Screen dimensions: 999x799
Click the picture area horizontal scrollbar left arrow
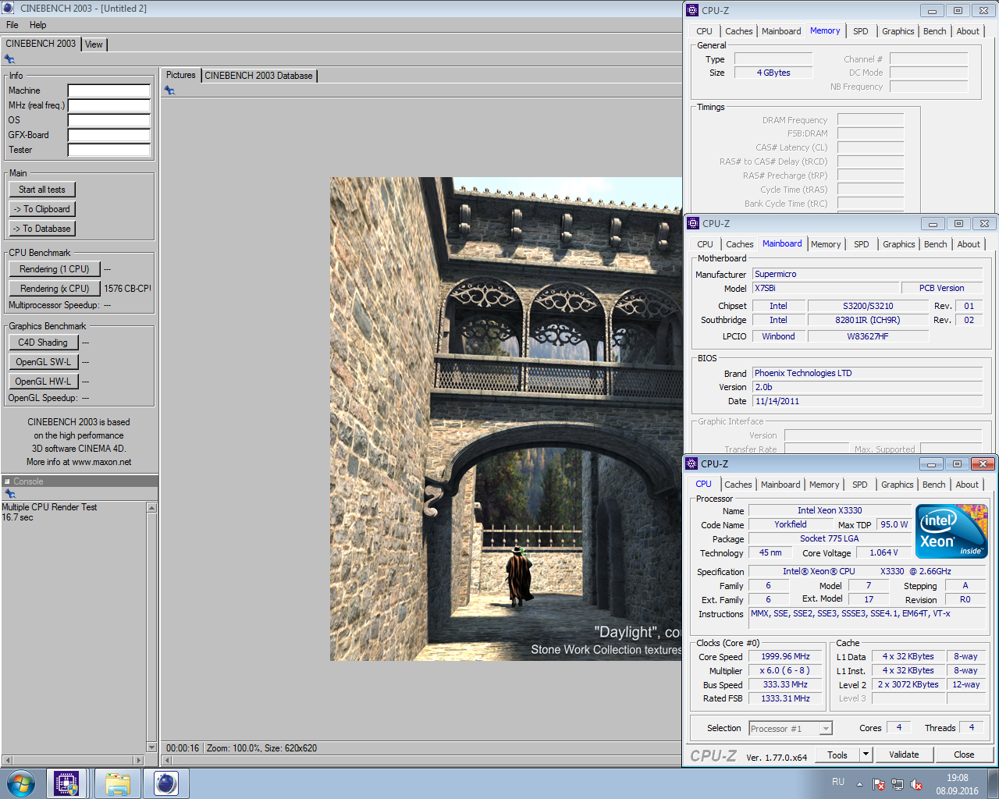(166, 760)
